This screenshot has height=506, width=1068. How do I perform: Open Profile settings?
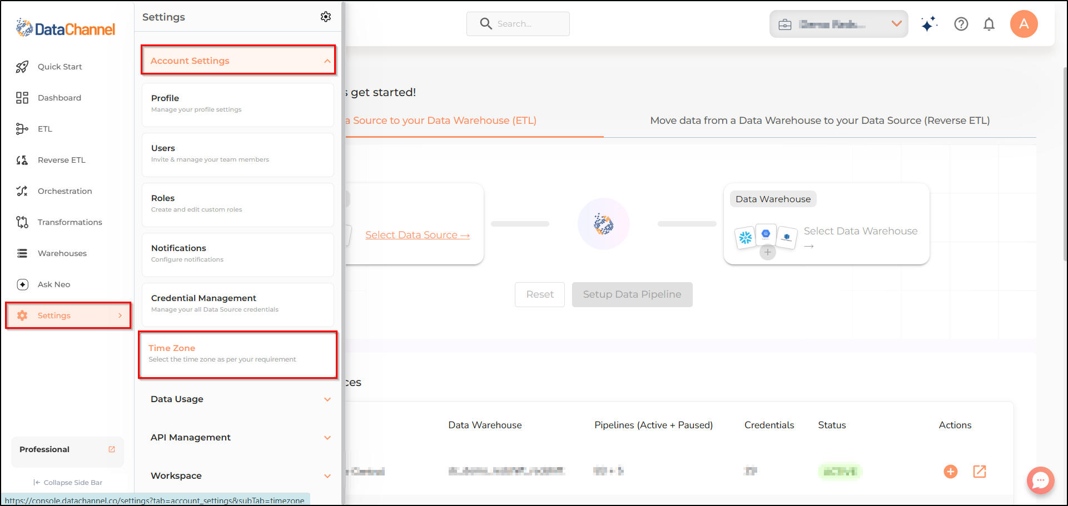[238, 104]
